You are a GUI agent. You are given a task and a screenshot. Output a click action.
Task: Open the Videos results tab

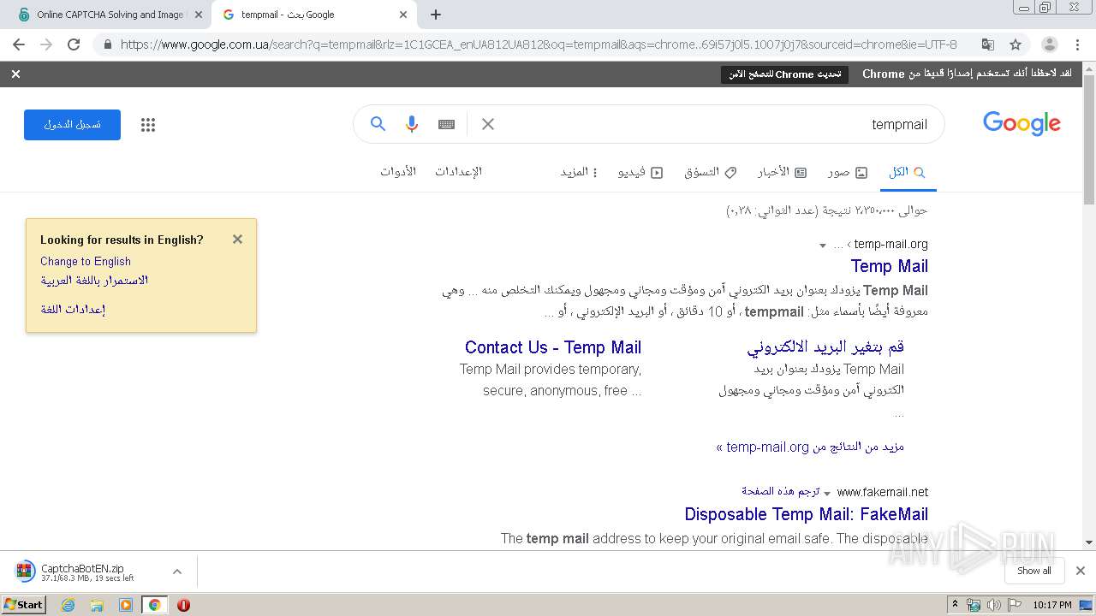coord(640,172)
